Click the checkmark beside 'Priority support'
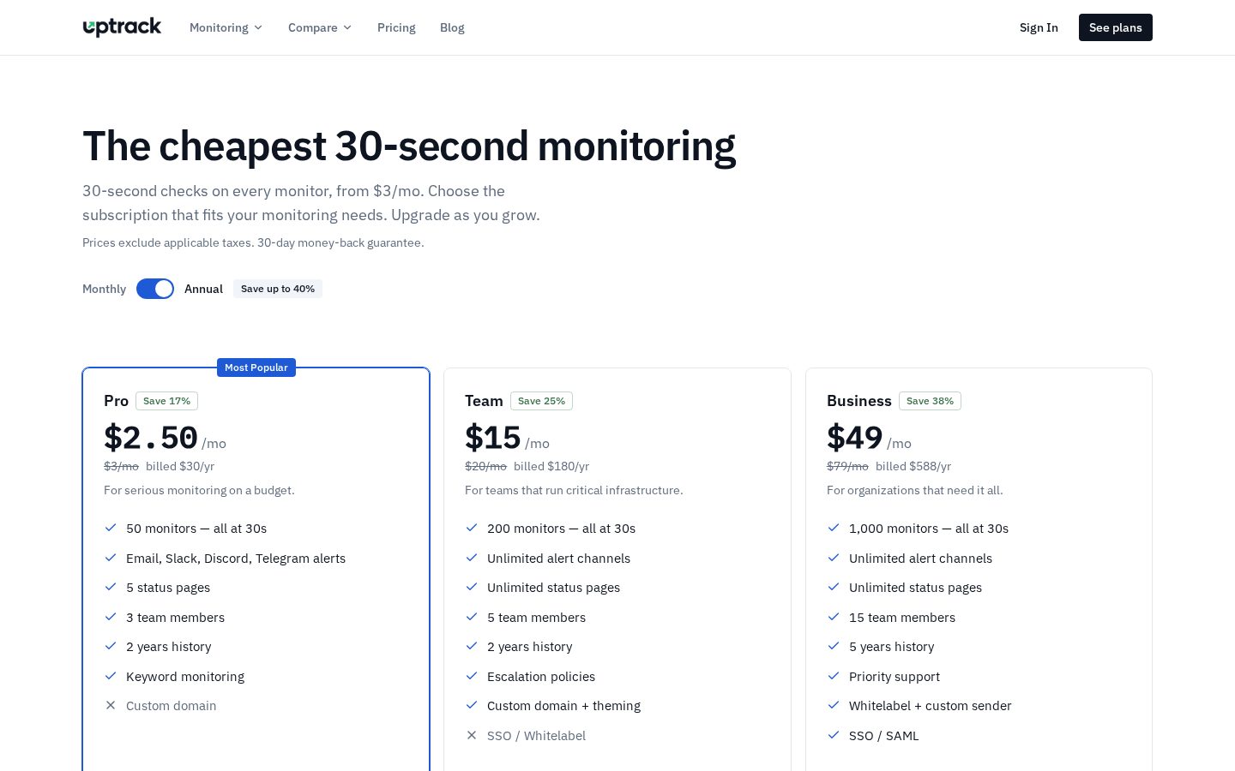Image resolution: width=1235 pixels, height=771 pixels. coord(834,676)
